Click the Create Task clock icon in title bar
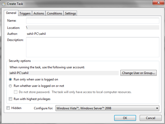This screenshot has height=124, width=165. pos(4,4)
